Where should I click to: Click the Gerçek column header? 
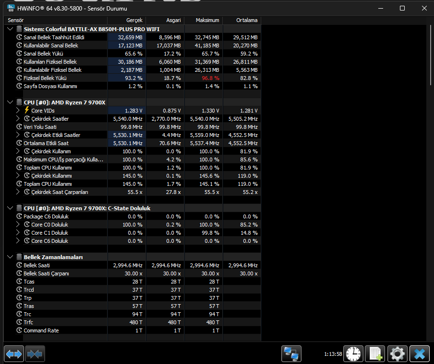pyautogui.click(x=127, y=20)
